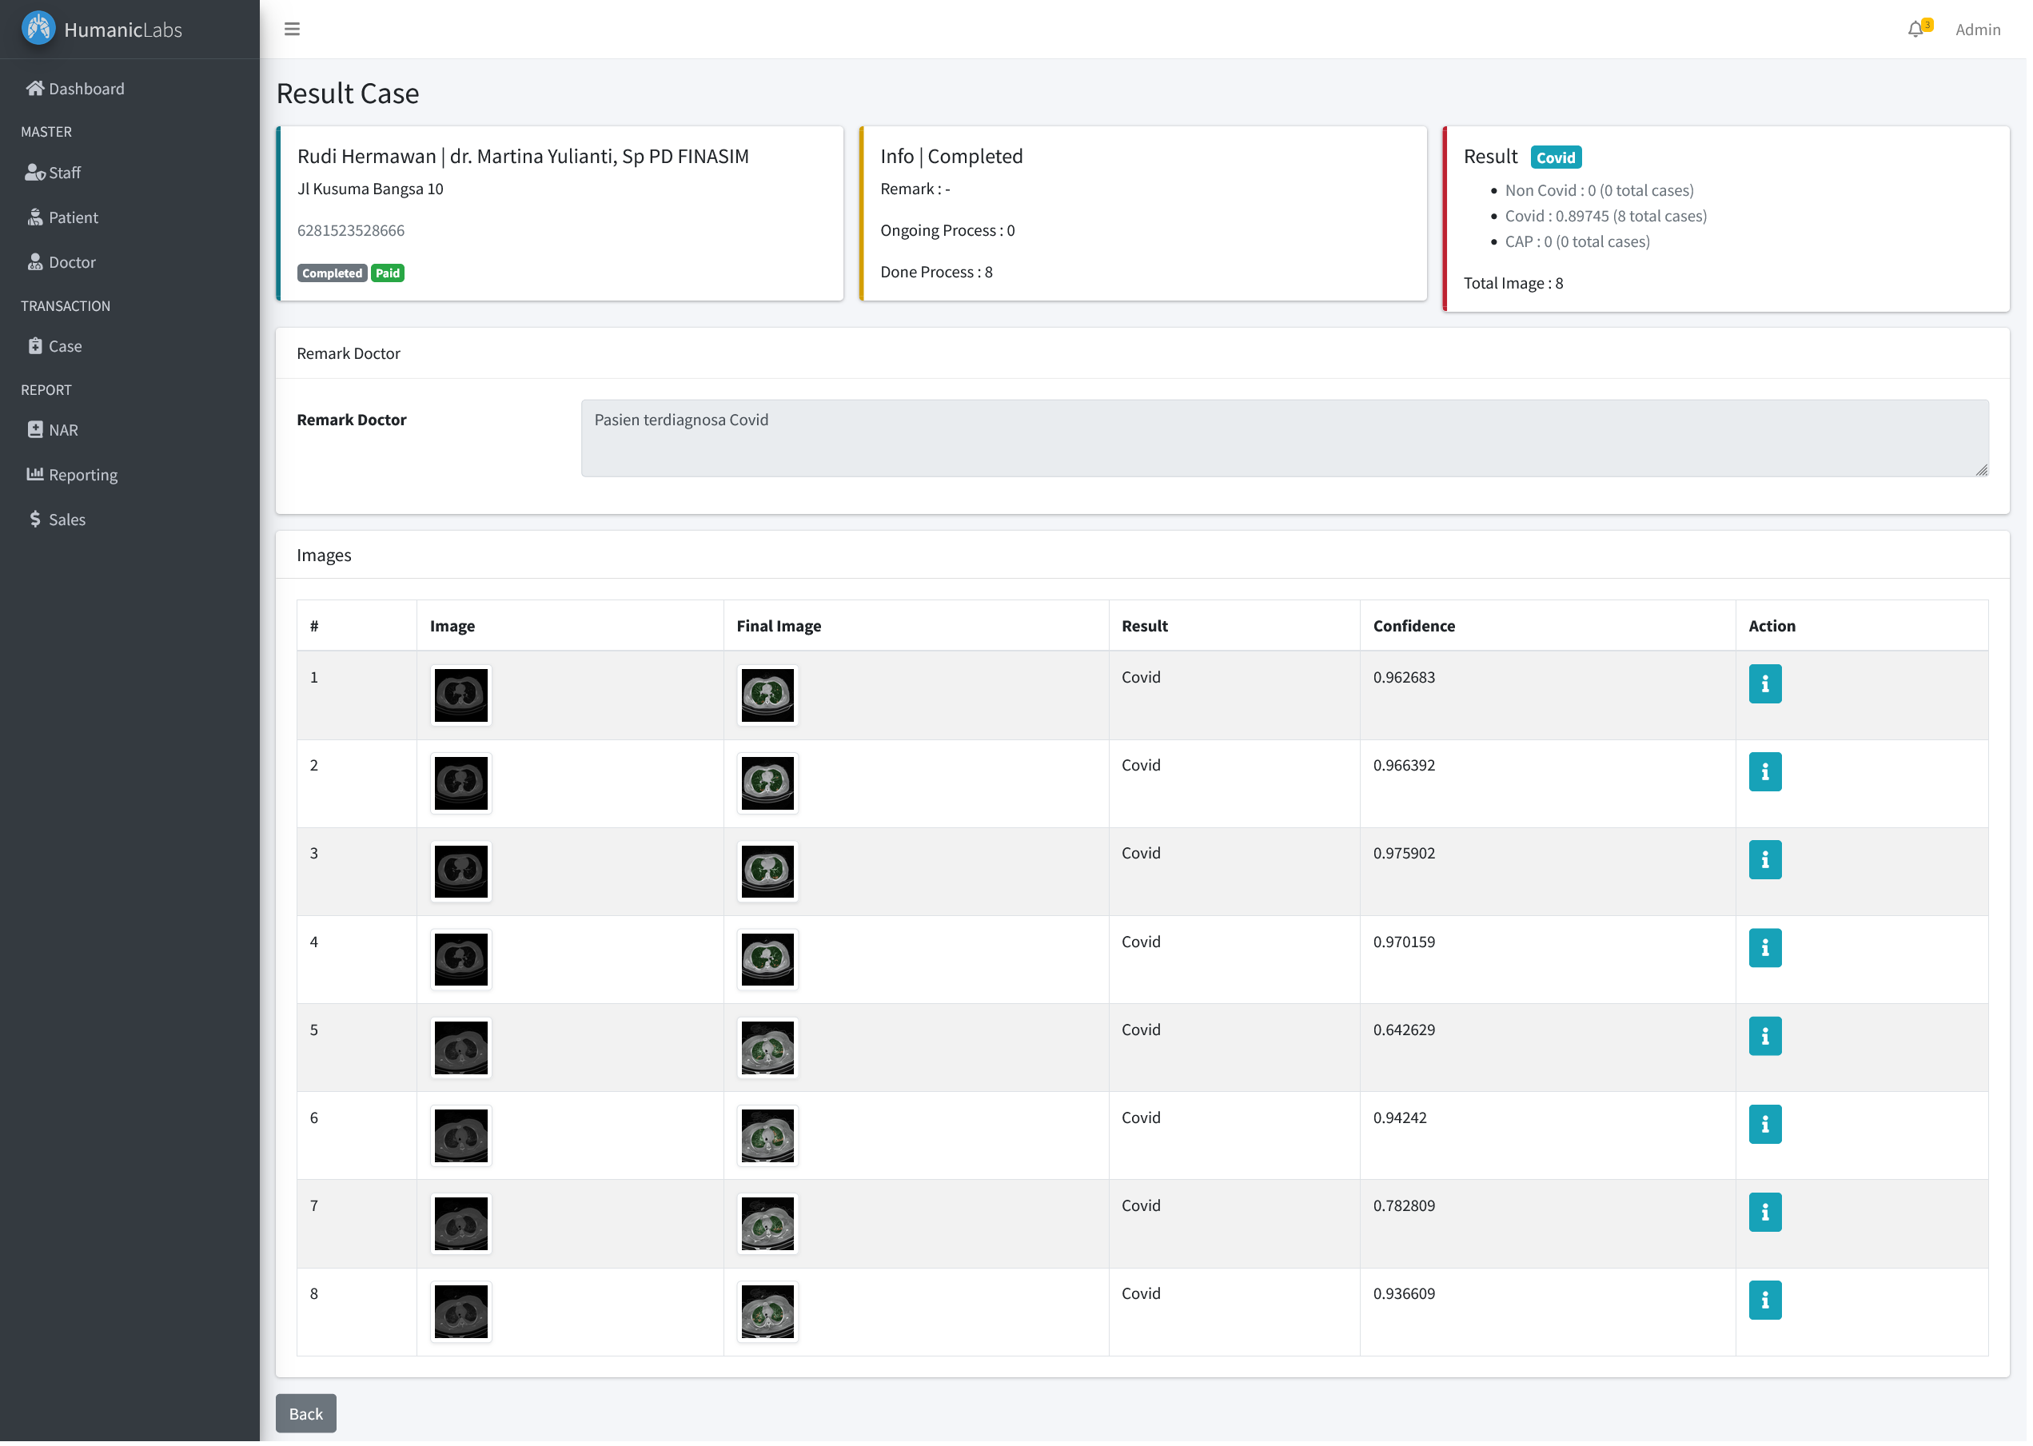This screenshot has height=1446, width=2033.
Task: Open the Reporting page
Action: [83, 475]
